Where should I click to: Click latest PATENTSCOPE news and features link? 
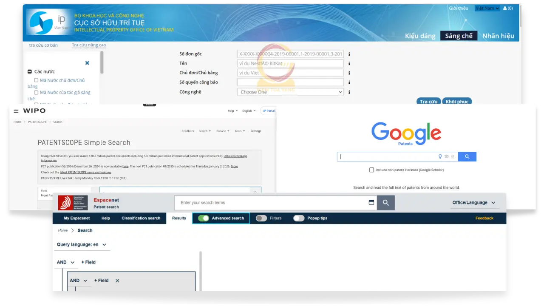pos(85,172)
